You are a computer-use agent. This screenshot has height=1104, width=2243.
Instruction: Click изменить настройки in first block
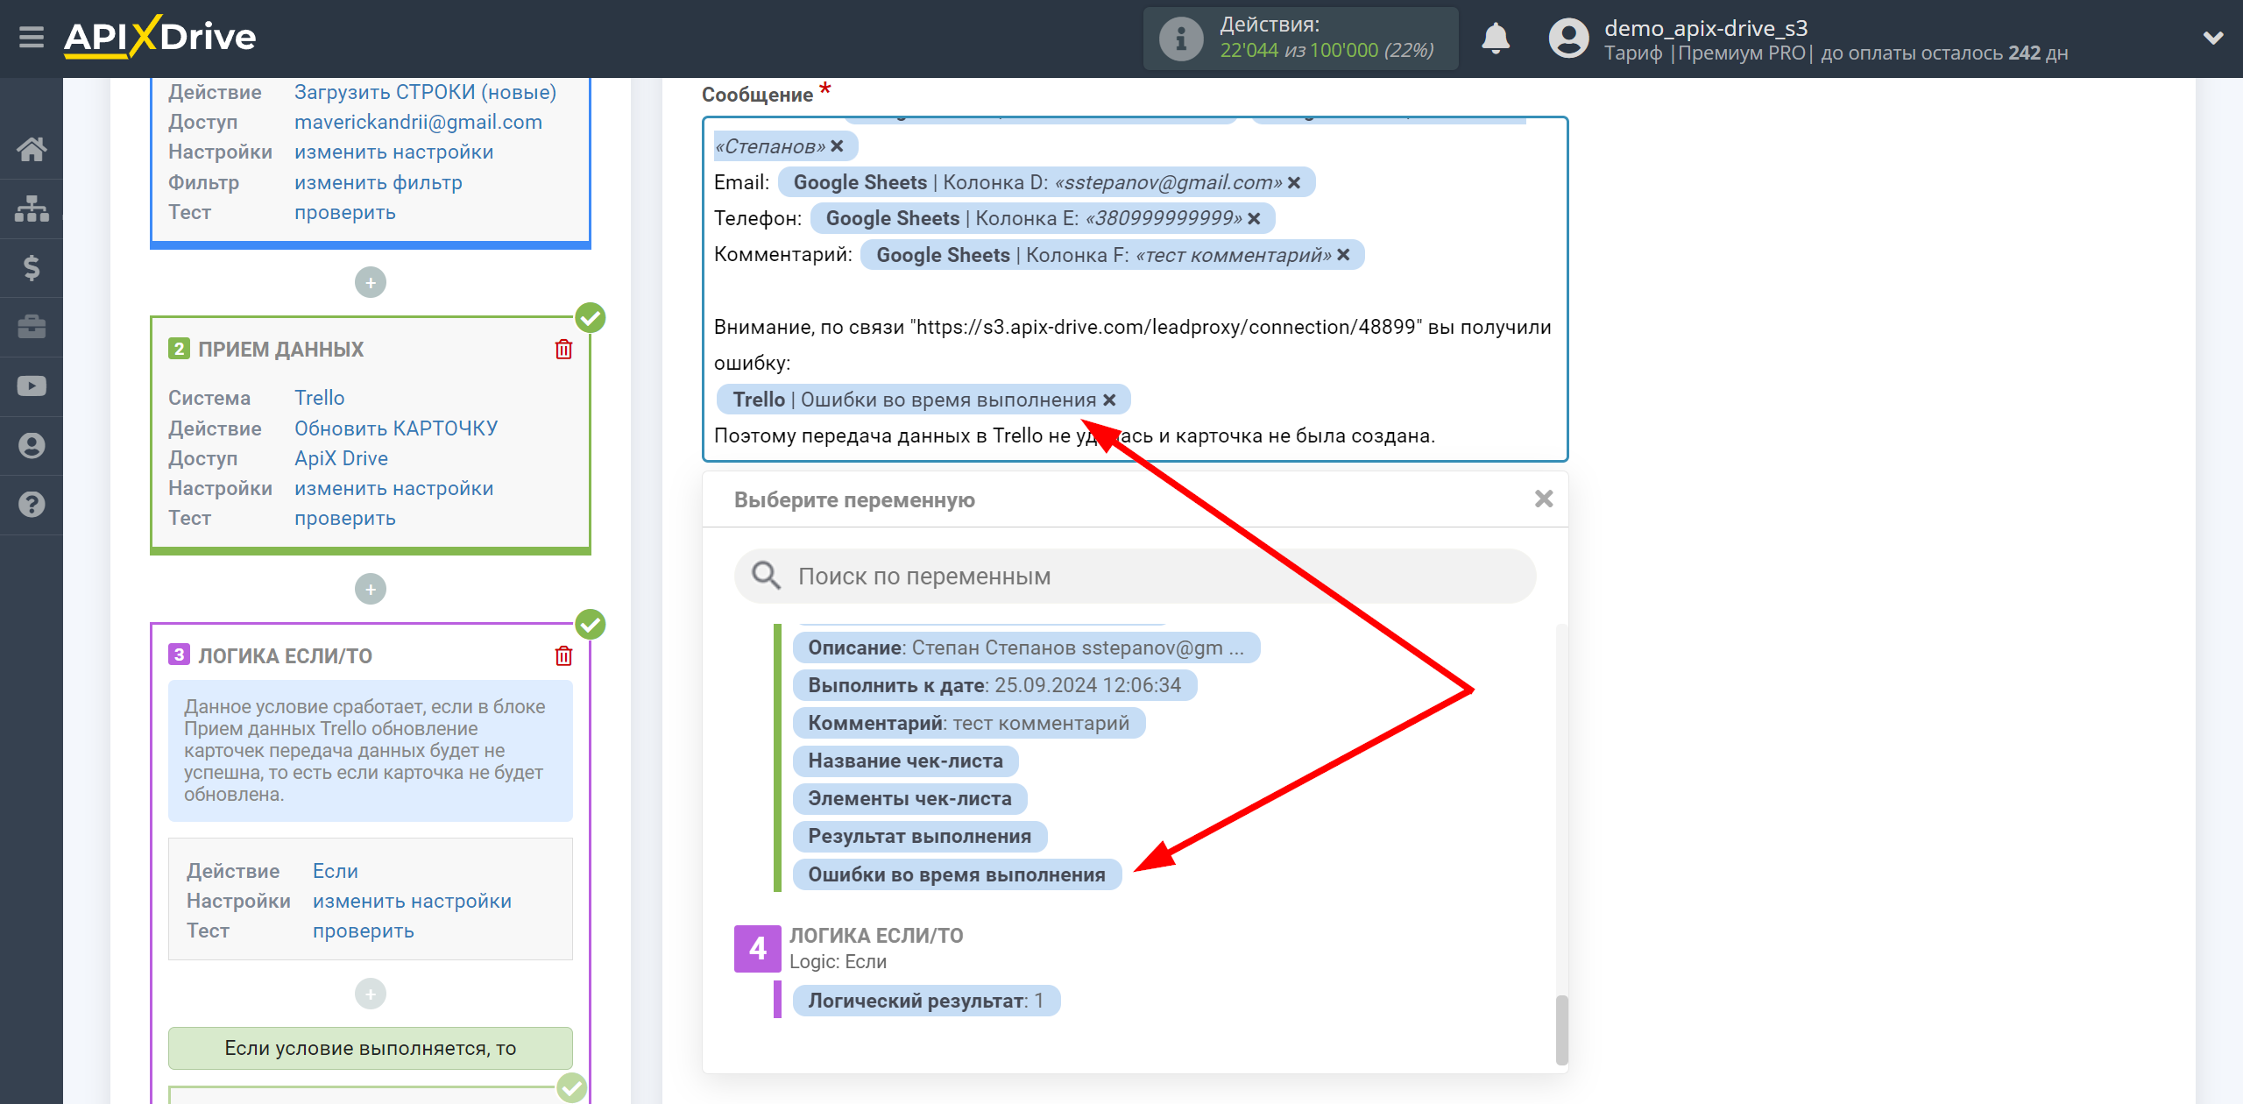(x=393, y=152)
